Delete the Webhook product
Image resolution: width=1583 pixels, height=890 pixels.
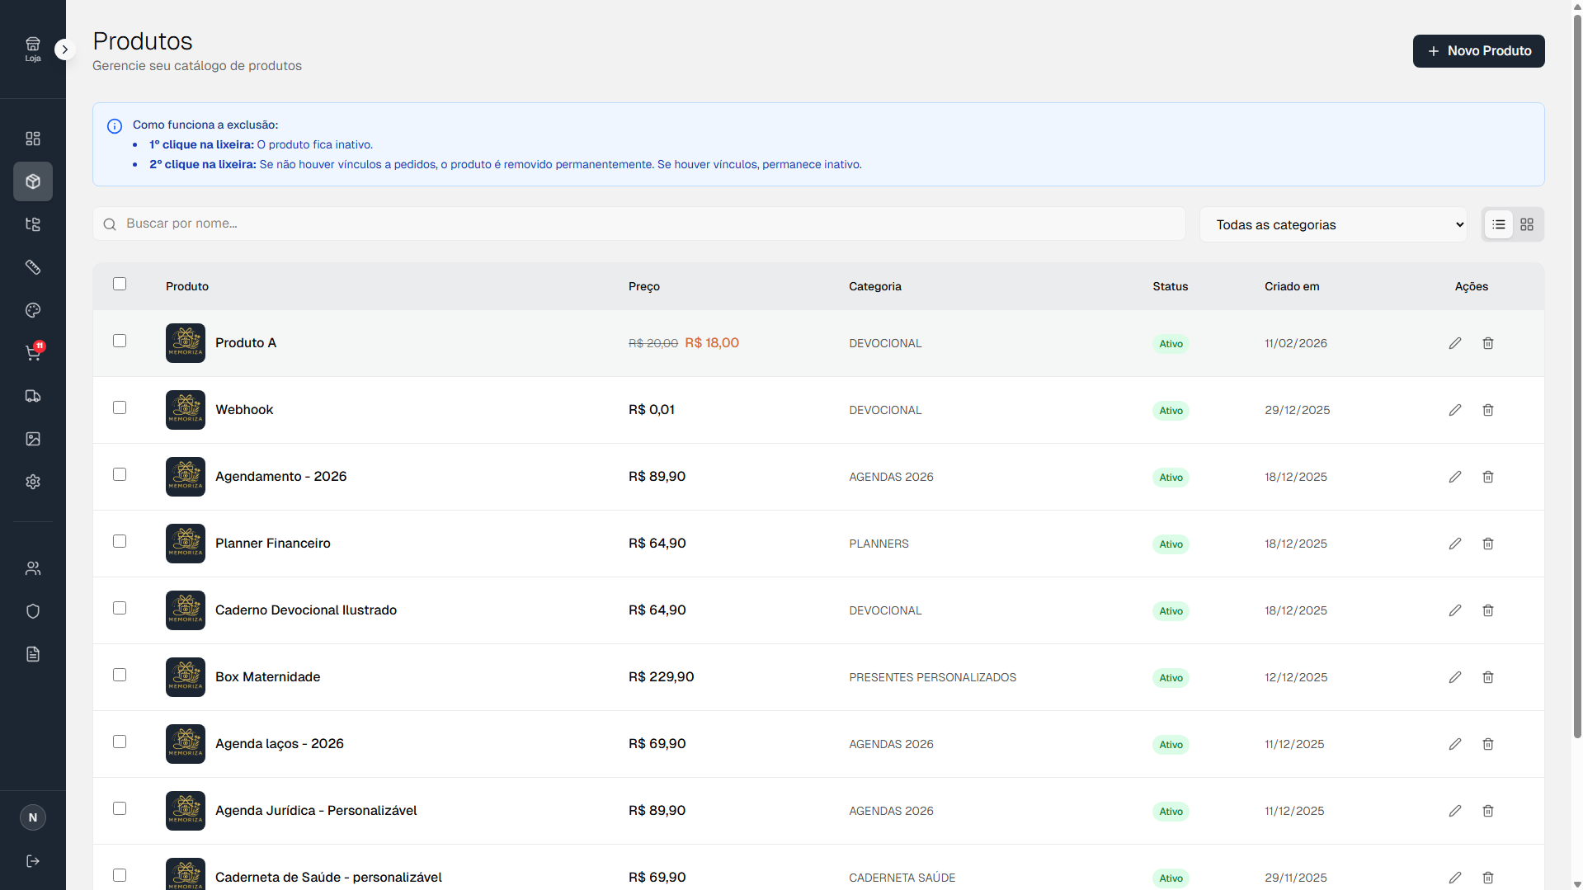coord(1488,410)
